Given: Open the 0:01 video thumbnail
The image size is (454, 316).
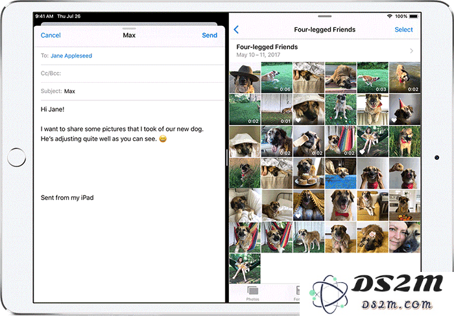Looking at the screenshot, I should click(276, 109).
